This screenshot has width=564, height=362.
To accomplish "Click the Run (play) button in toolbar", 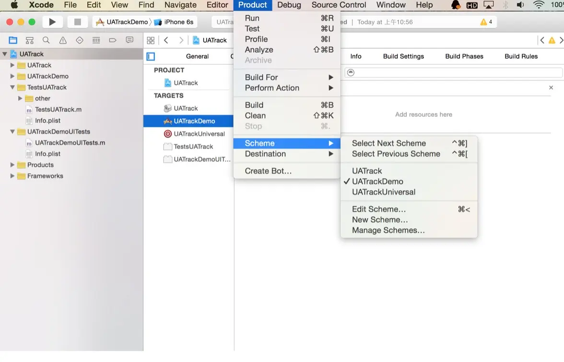I will coord(52,22).
